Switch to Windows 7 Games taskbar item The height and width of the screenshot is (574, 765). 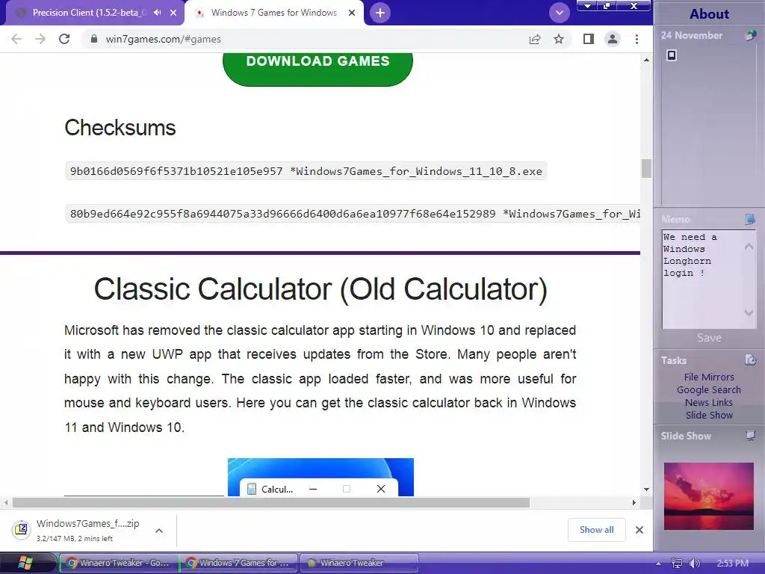click(x=238, y=563)
